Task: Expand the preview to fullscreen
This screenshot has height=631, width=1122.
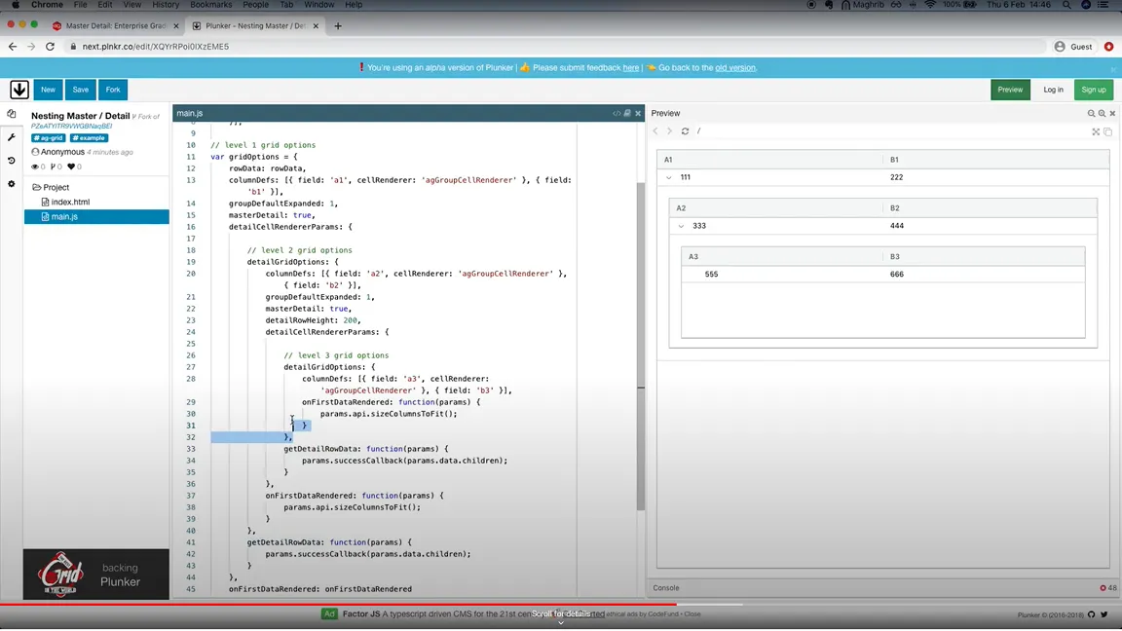Action: tap(1096, 131)
